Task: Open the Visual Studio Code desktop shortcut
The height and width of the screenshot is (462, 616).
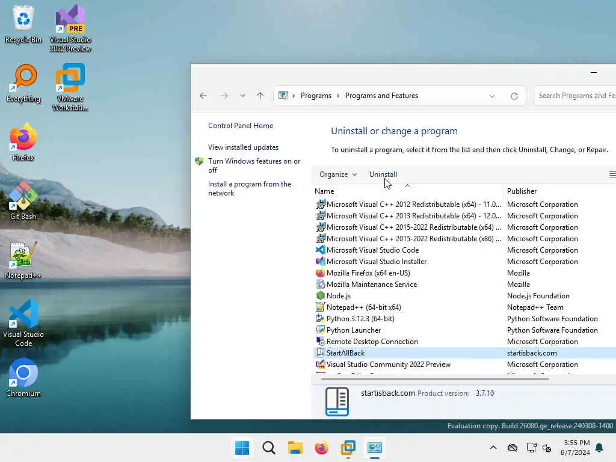Action: (x=23, y=323)
